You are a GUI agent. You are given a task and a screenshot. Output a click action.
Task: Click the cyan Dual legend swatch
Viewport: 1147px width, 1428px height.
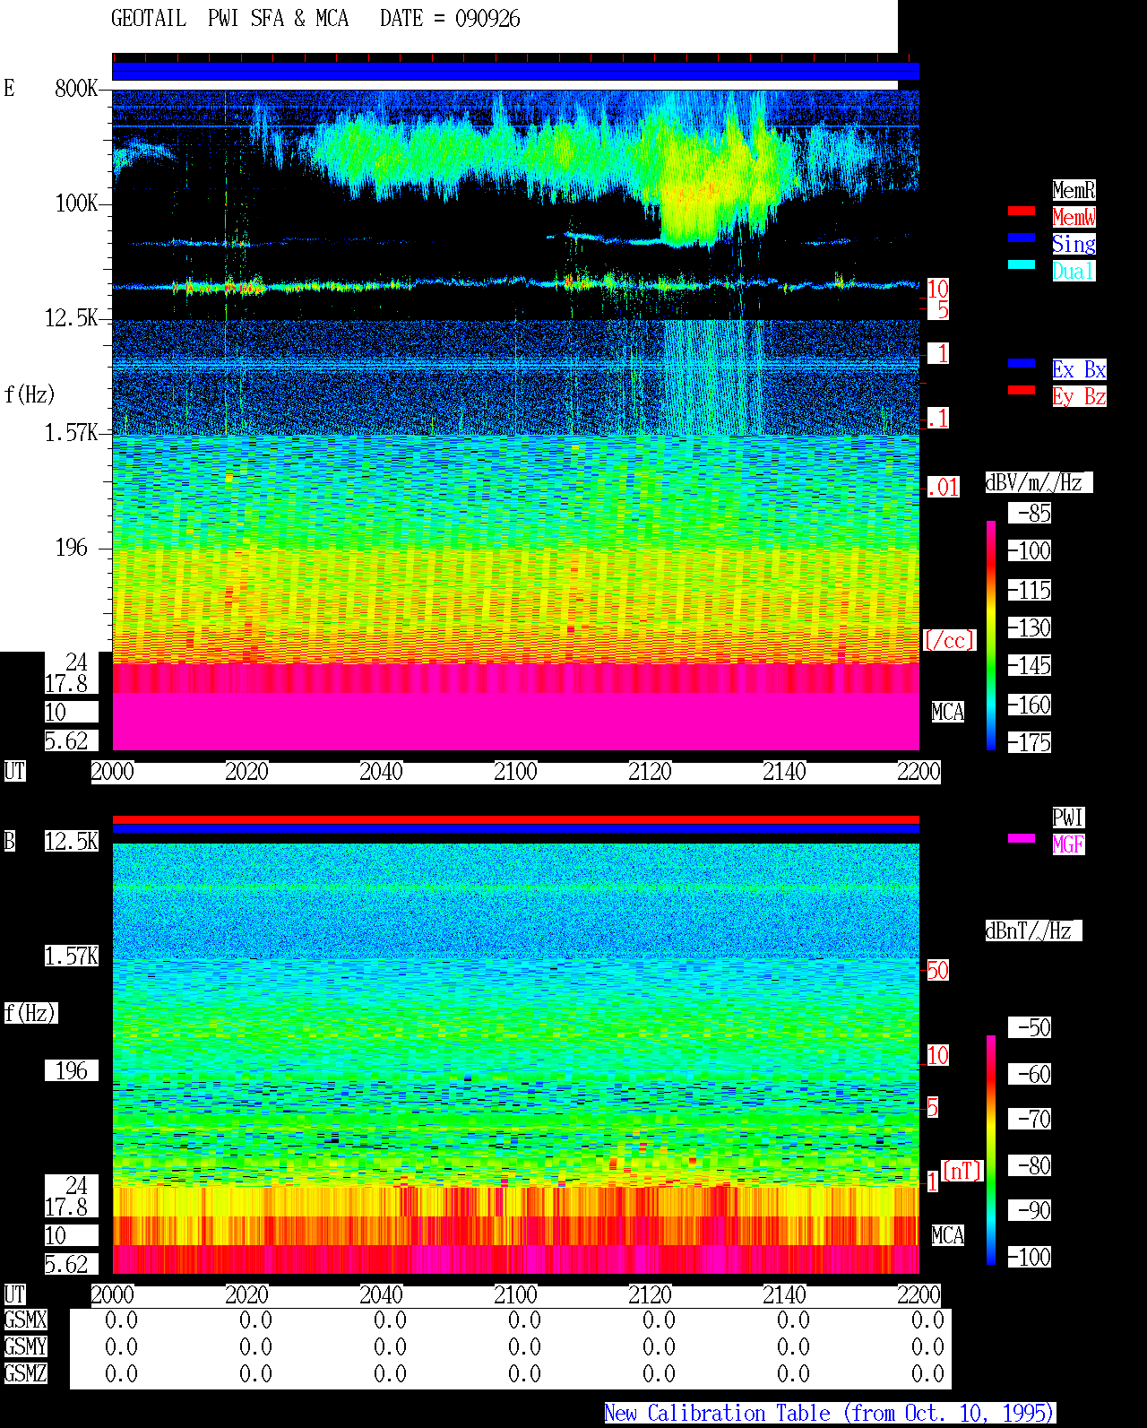pos(1022,264)
